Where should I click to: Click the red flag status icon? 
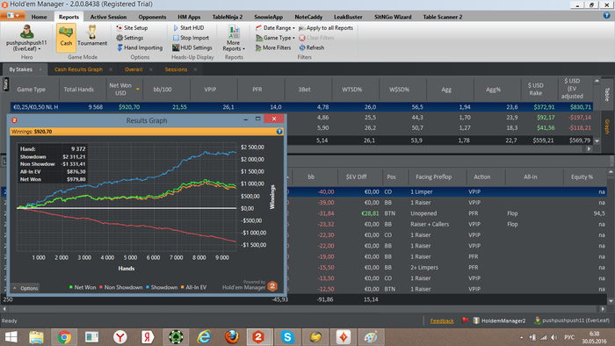click(465, 321)
